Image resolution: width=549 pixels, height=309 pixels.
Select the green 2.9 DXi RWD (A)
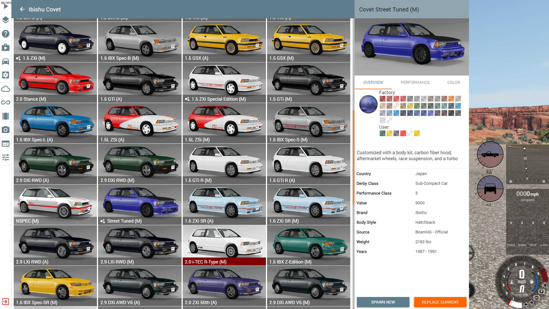coord(55,164)
